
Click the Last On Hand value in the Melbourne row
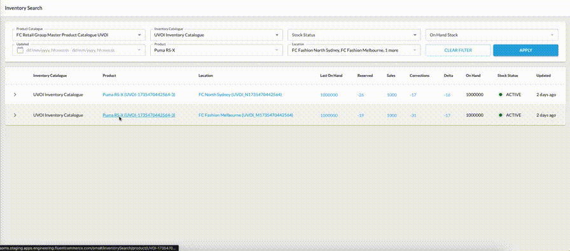[x=329, y=115]
